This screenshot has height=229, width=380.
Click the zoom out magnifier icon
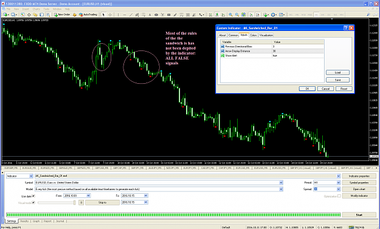(237, 15)
